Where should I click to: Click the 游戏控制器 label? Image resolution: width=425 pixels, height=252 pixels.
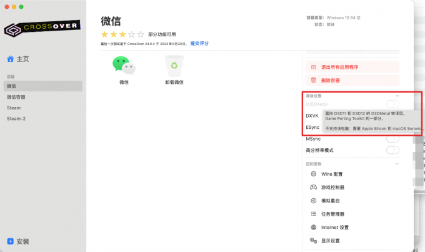click(333, 187)
